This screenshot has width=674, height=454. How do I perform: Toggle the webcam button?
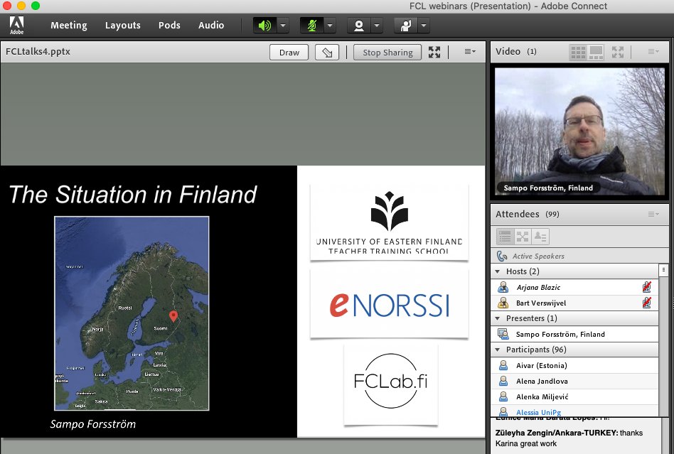pos(359,26)
